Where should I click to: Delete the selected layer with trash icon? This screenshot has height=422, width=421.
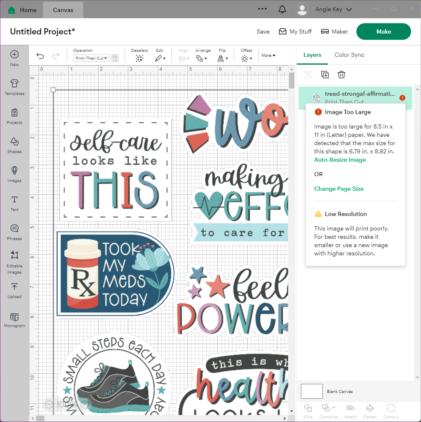341,75
